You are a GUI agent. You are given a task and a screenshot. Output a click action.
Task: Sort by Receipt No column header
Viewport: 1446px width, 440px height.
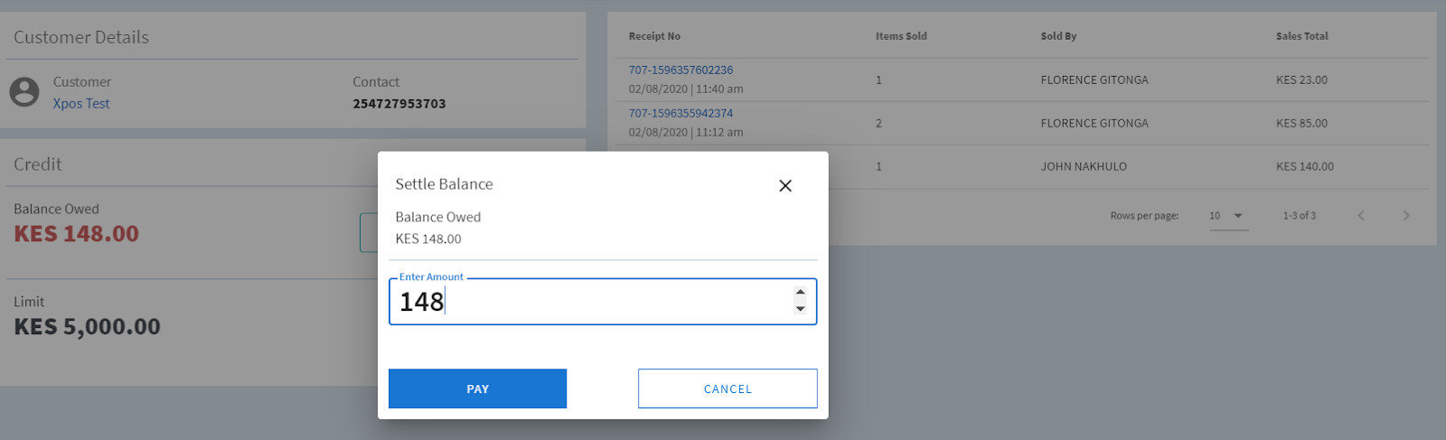pyautogui.click(x=654, y=36)
